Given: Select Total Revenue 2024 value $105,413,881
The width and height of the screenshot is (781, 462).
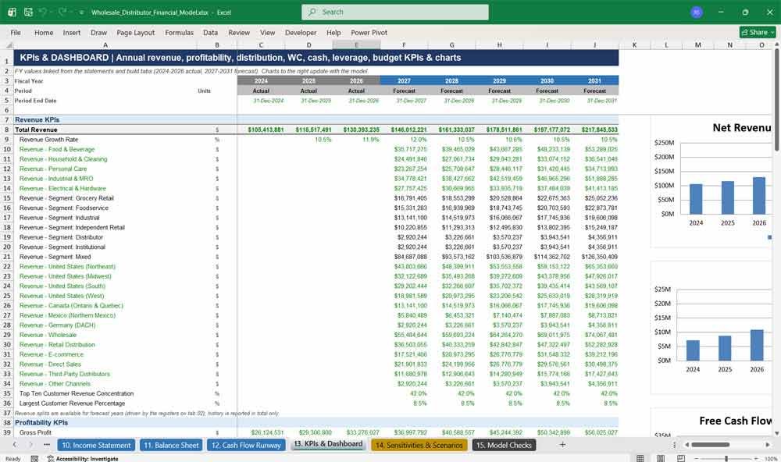Looking at the screenshot, I should click(261, 130).
